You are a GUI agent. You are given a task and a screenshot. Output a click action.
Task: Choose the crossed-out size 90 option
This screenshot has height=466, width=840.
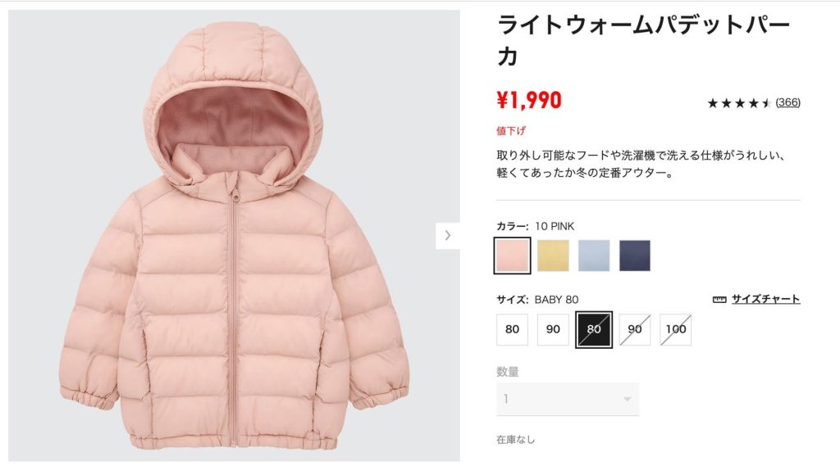tap(635, 329)
